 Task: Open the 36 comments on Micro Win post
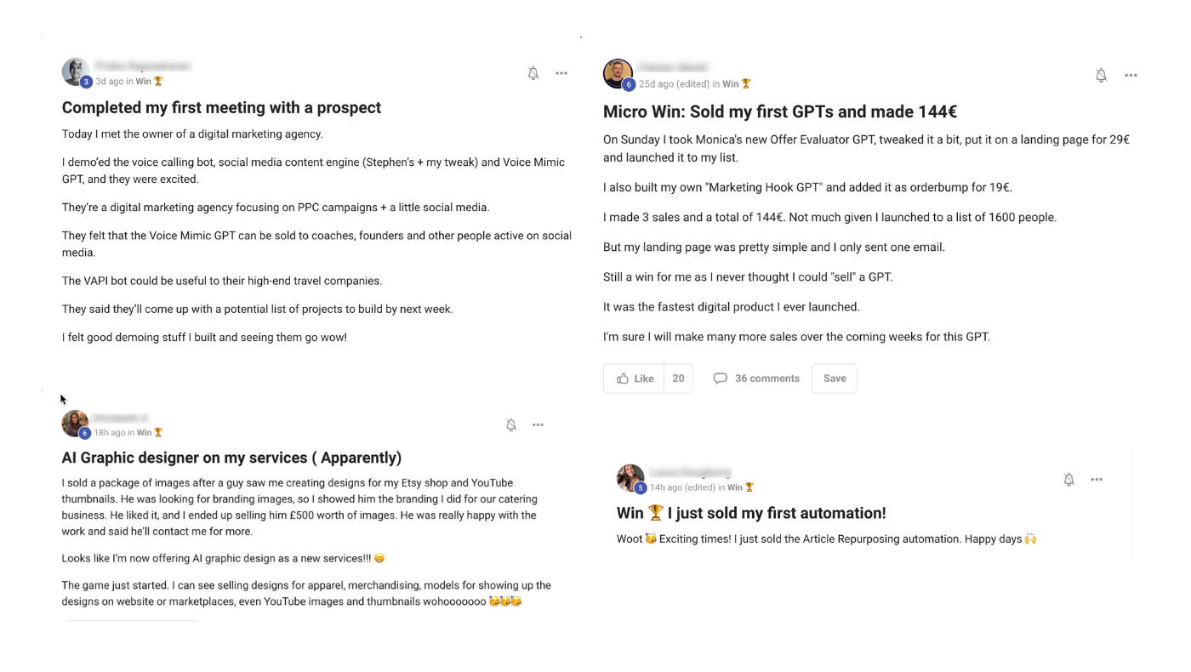click(756, 379)
